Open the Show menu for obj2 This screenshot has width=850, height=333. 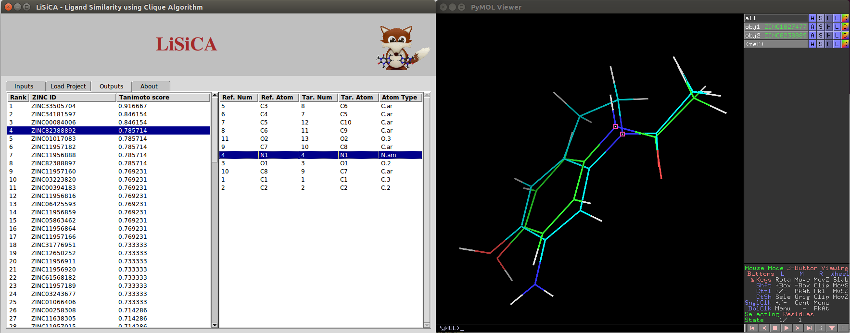click(x=821, y=36)
